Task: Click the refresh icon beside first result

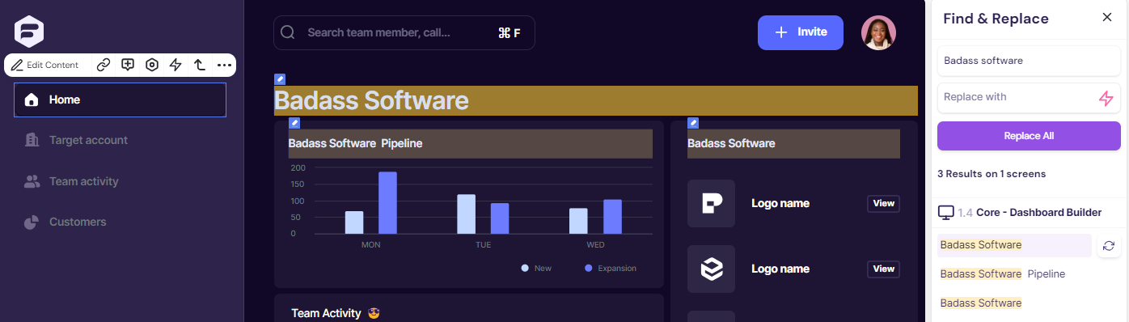Action: pos(1109,245)
